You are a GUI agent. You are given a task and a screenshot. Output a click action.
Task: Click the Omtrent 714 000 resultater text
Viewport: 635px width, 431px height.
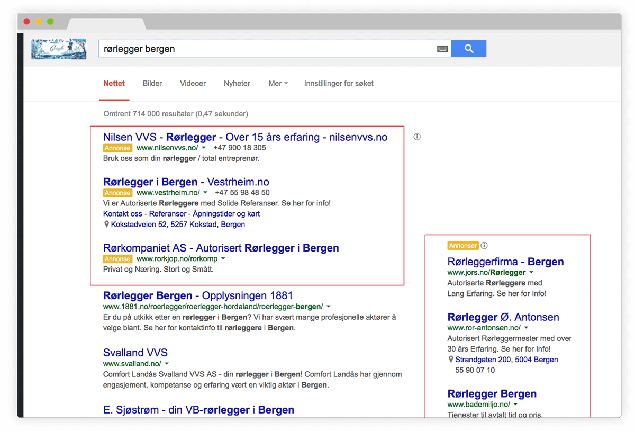point(176,114)
